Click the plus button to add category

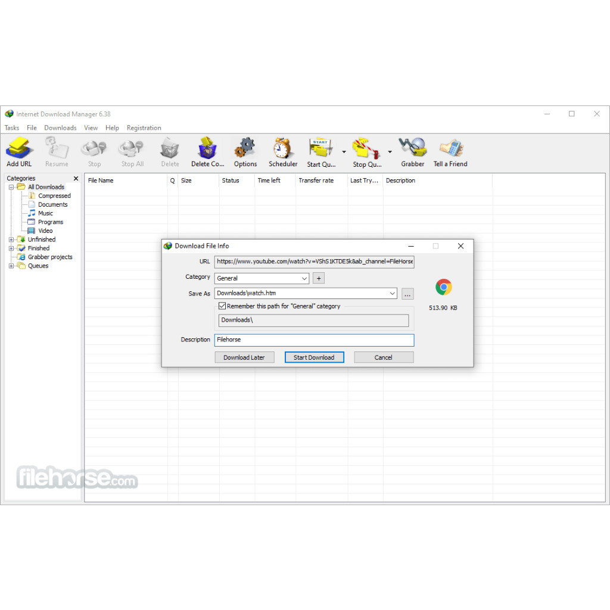pyautogui.click(x=319, y=278)
